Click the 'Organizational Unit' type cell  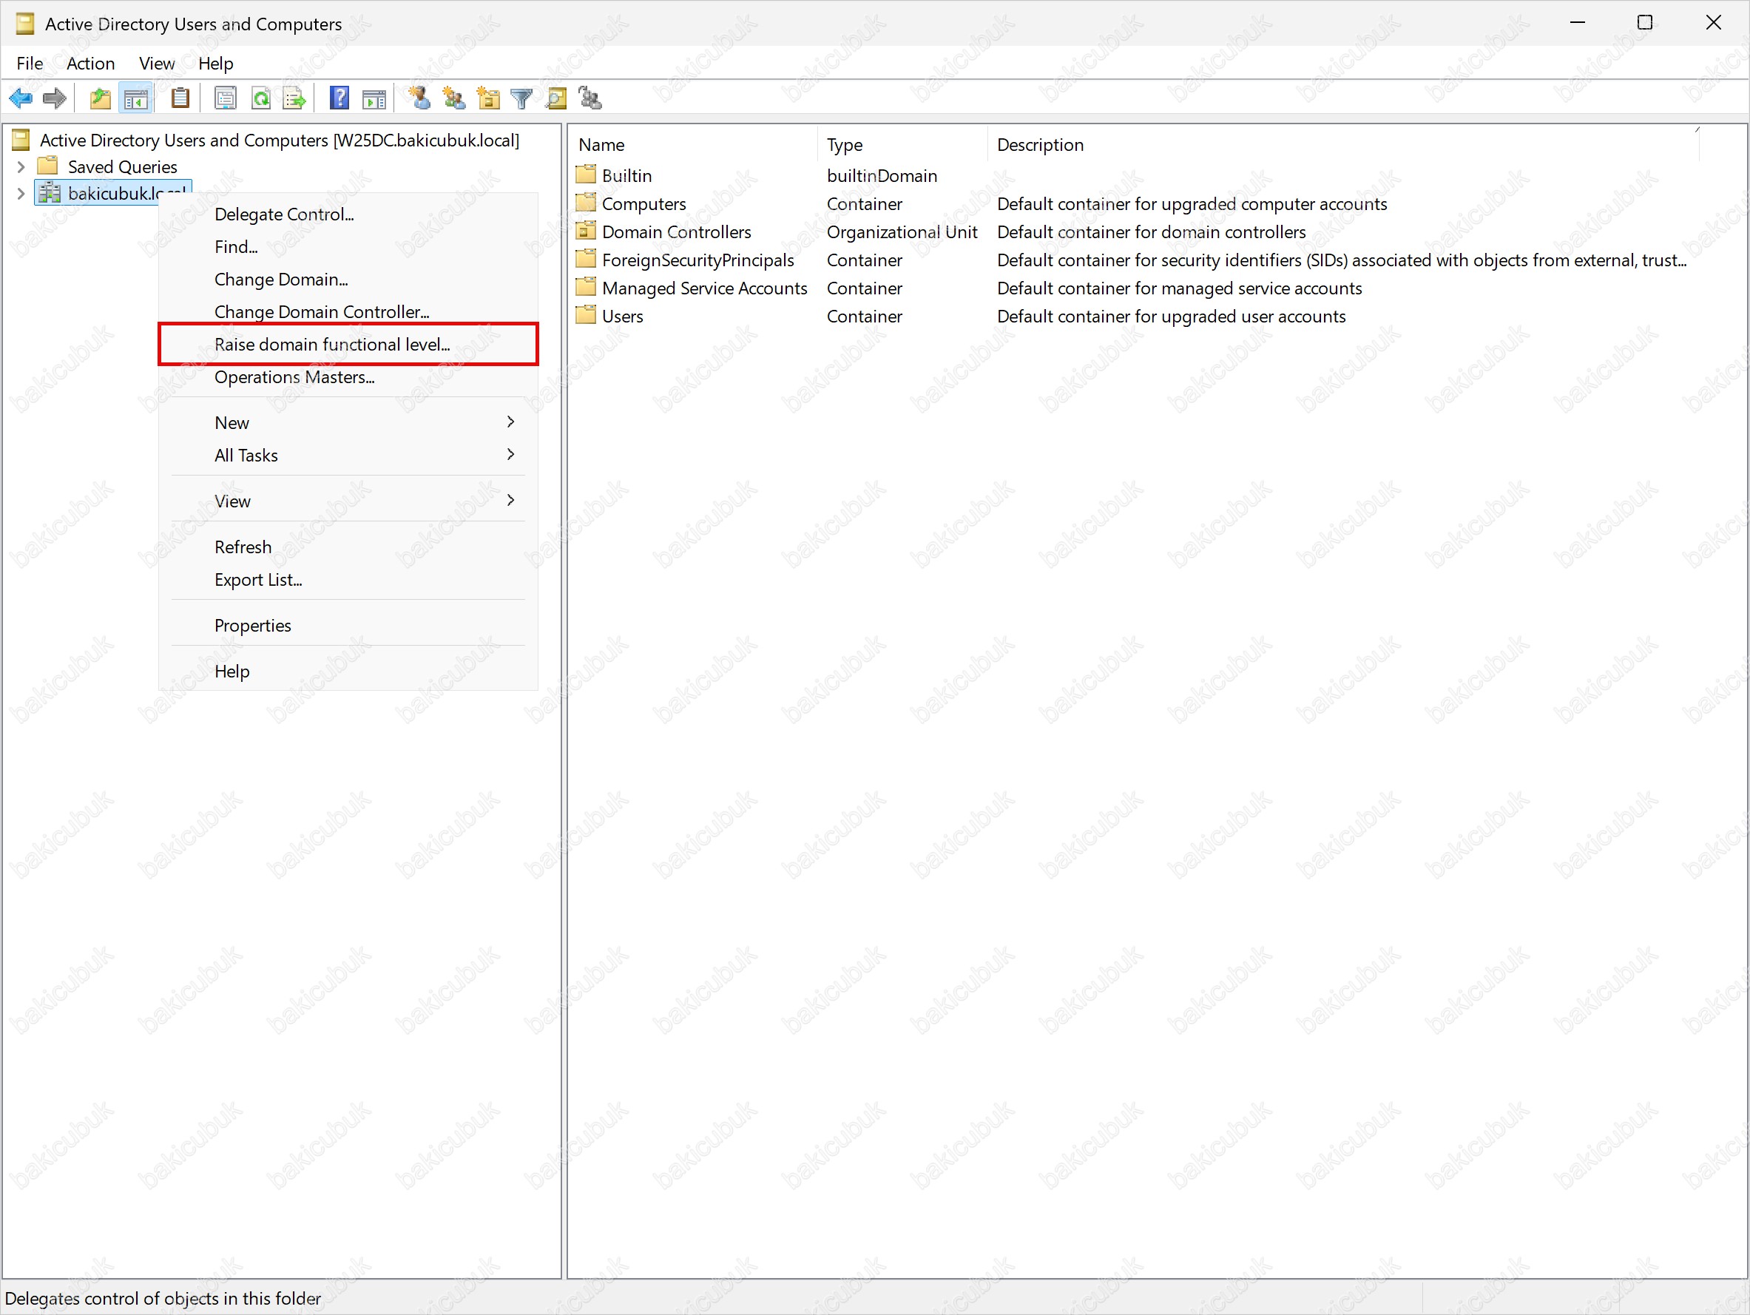(x=902, y=231)
